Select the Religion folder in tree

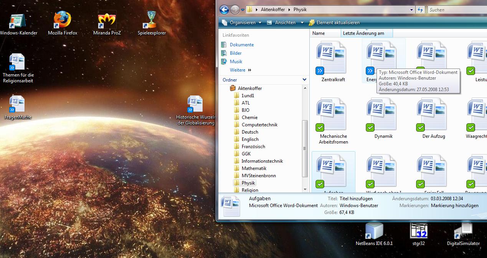click(250, 190)
